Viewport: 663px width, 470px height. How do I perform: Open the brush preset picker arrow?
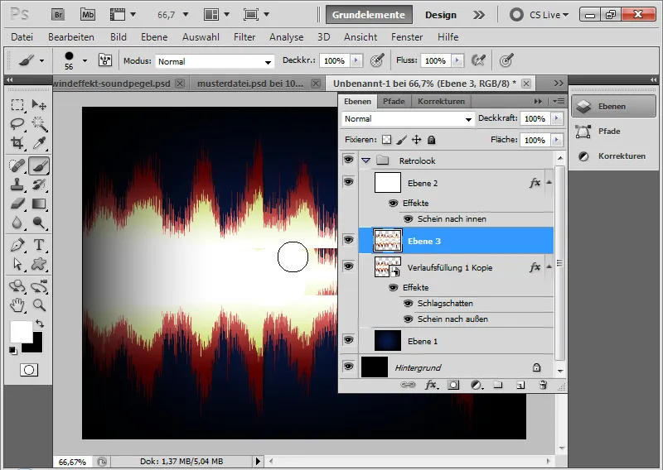click(x=85, y=60)
